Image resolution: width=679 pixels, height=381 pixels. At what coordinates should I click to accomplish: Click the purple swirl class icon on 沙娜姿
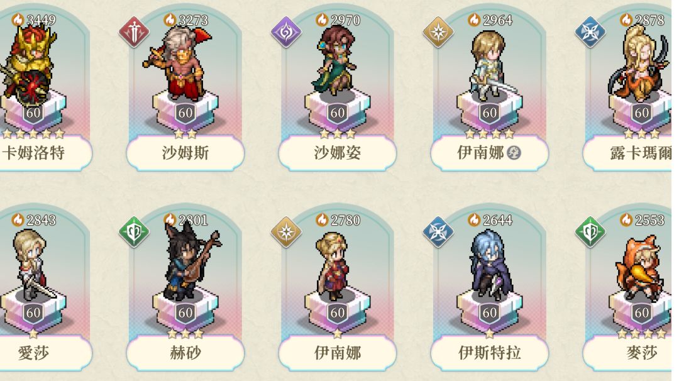[286, 32]
